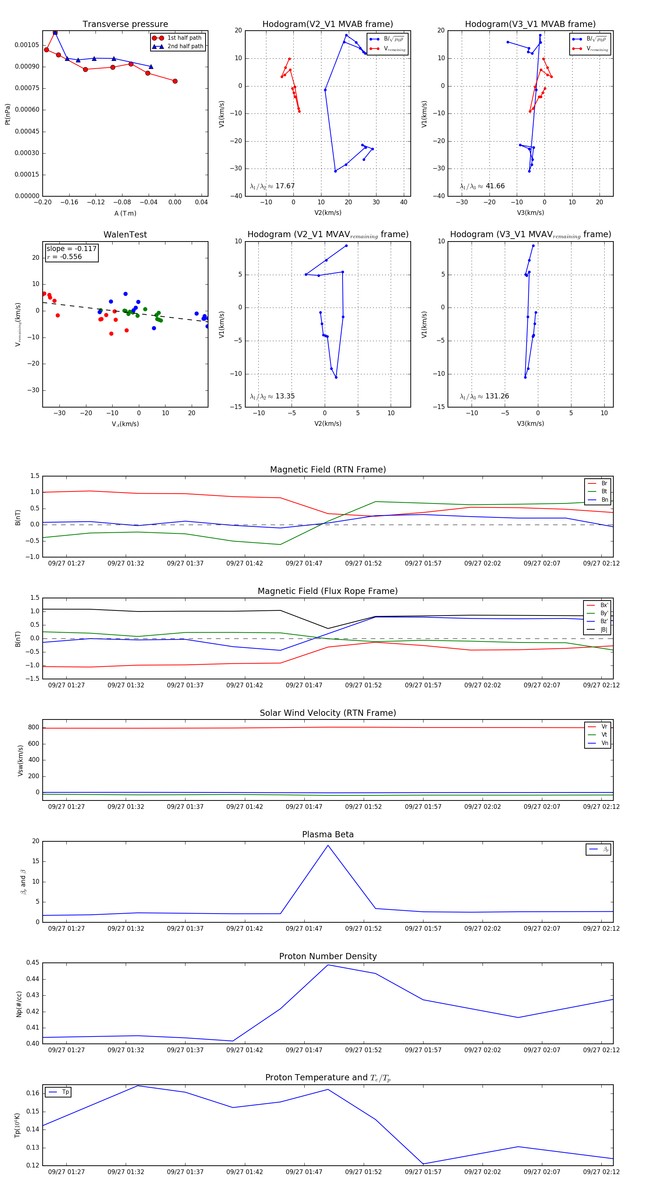Viewport: 656px width, 1204px height.
Task: Click '1st half path' legend entry
Action: [177, 38]
